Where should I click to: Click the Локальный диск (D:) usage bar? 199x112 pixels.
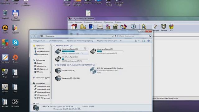(110, 51)
